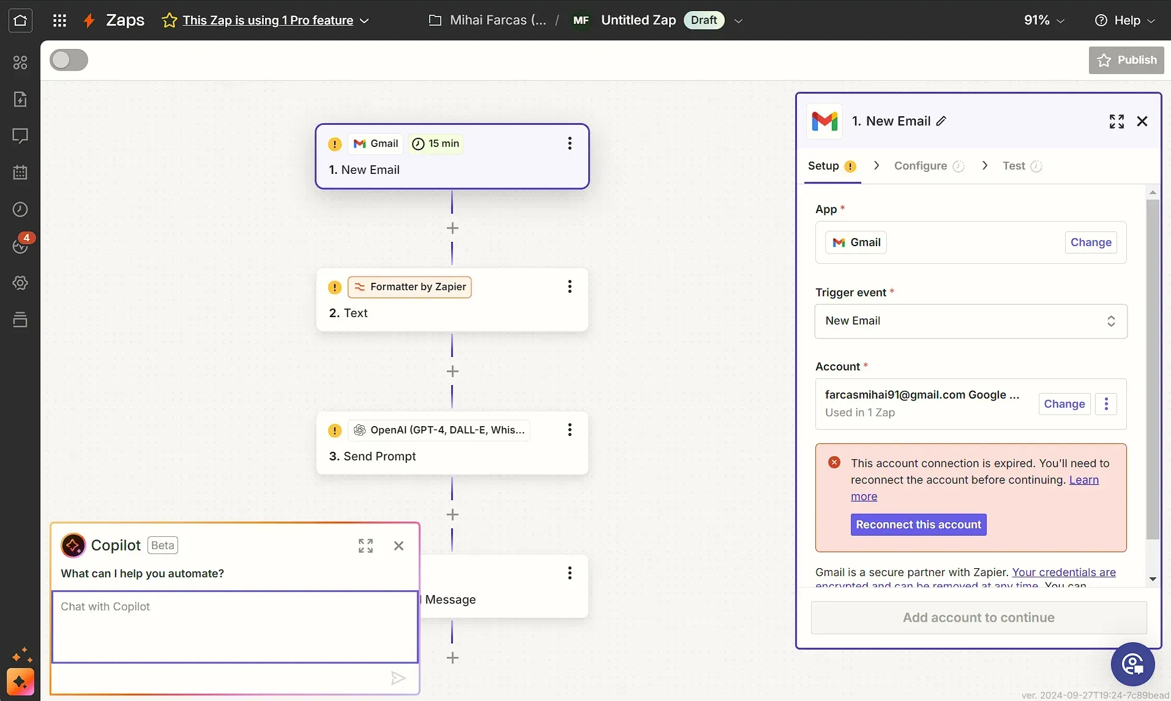This screenshot has width=1171, height=701.
Task: Open the home icon in the top-left corner
Action: [20, 20]
